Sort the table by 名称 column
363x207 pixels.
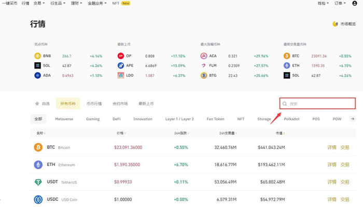(x=41, y=133)
